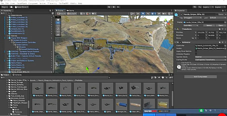Click the global Search magnifier icon
This screenshot has height=116, width=227.
click(200, 7)
